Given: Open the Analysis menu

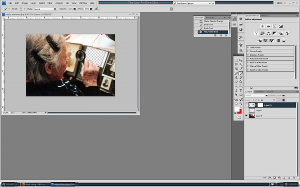Looking at the screenshot, I should click(59, 3).
